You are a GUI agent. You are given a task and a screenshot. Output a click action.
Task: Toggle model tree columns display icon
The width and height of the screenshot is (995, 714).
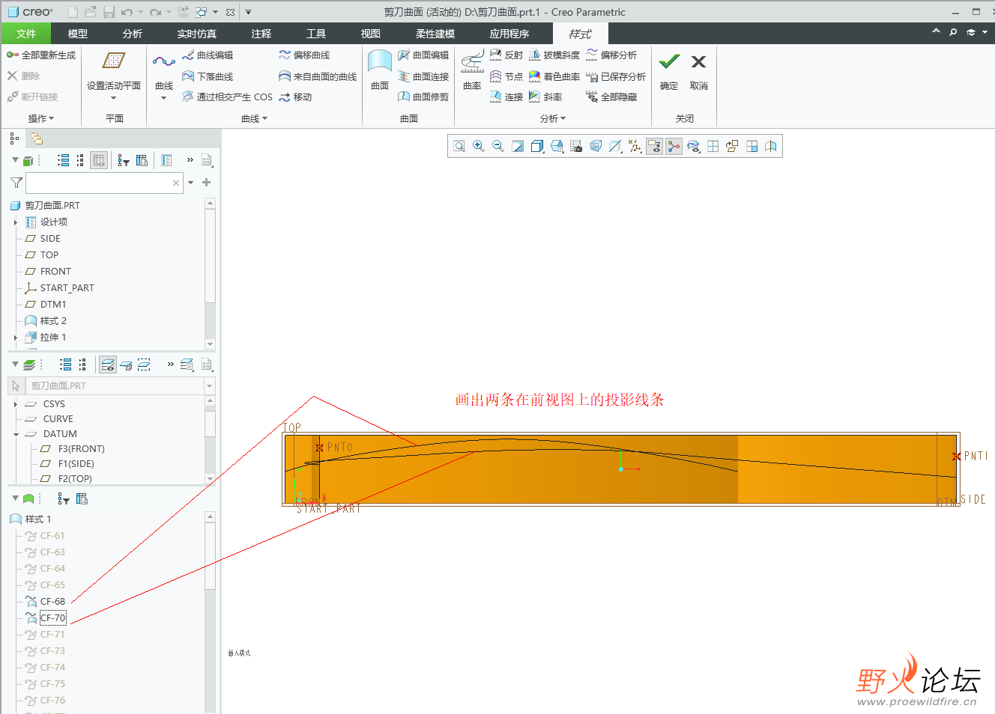tap(99, 160)
